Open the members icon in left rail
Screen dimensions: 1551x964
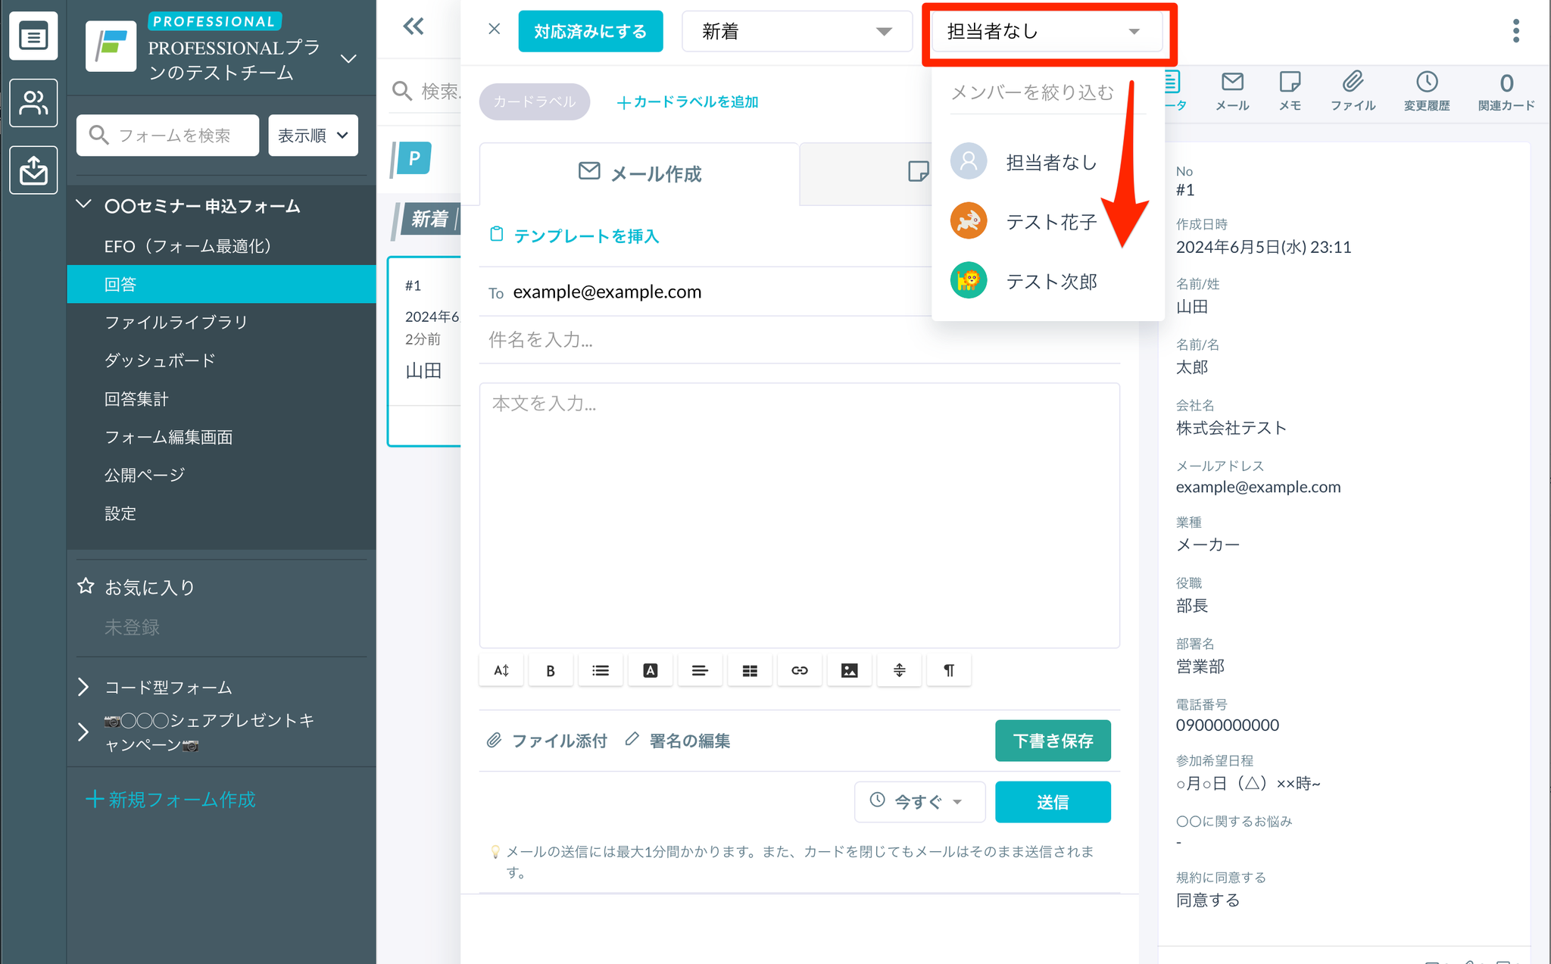pos(33,103)
